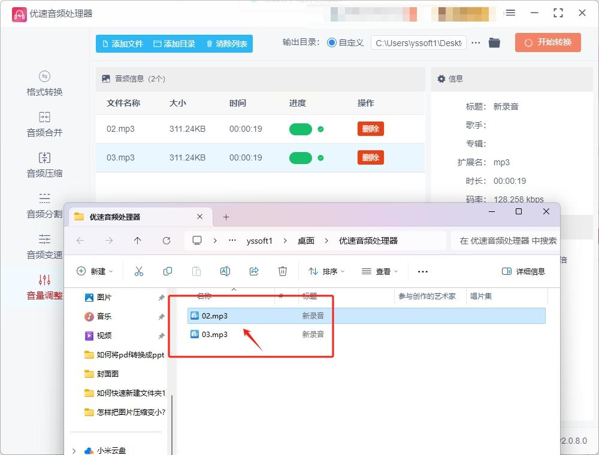Open 音乐 in the navigation pane
This screenshot has width=599, height=455.
pyautogui.click(x=104, y=317)
